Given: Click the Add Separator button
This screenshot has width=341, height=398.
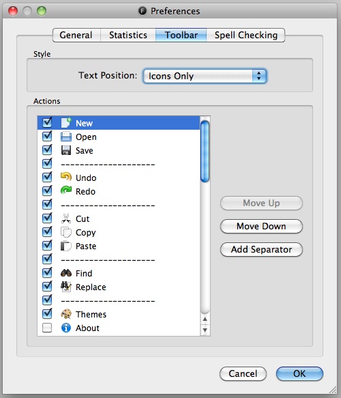Looking at the screenshot, I should tap(261, 249).
